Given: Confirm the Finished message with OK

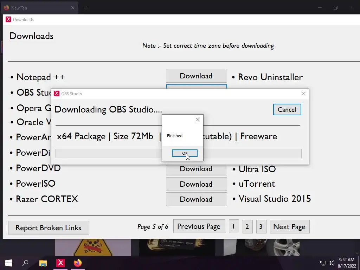Looking at the screenshot, I should [185, 153].
